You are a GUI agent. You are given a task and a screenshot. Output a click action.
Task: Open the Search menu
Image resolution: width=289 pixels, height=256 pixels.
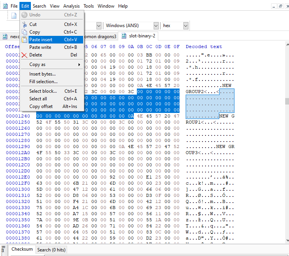click(x=39, y=6)
